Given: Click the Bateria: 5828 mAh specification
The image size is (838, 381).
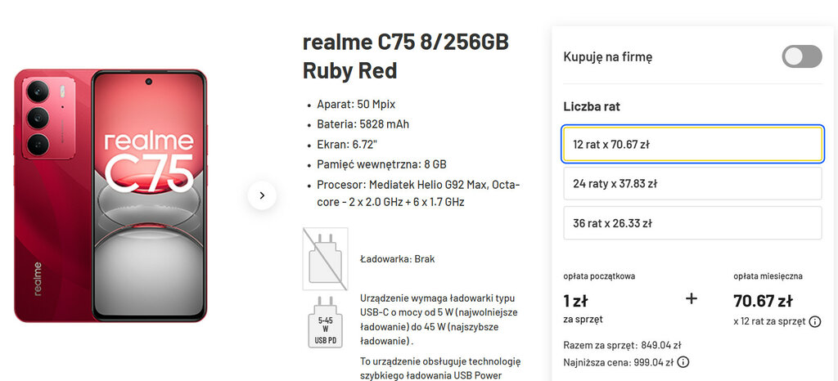Looking at the screenshot, I should point(363,124).
